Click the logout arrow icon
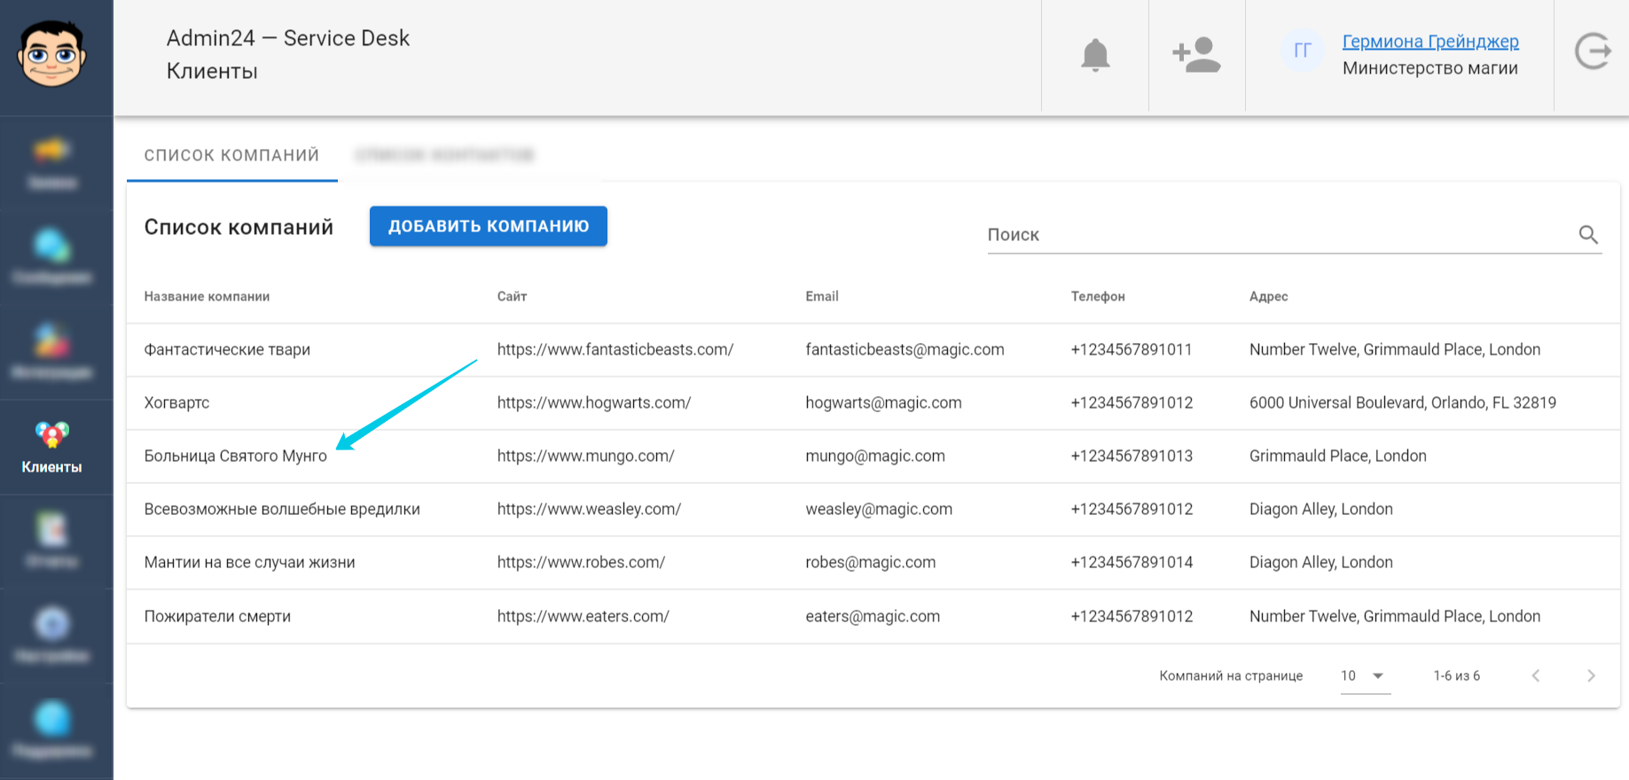Viewport: 1629px width, 780px height. click(x=1593, y=51)
